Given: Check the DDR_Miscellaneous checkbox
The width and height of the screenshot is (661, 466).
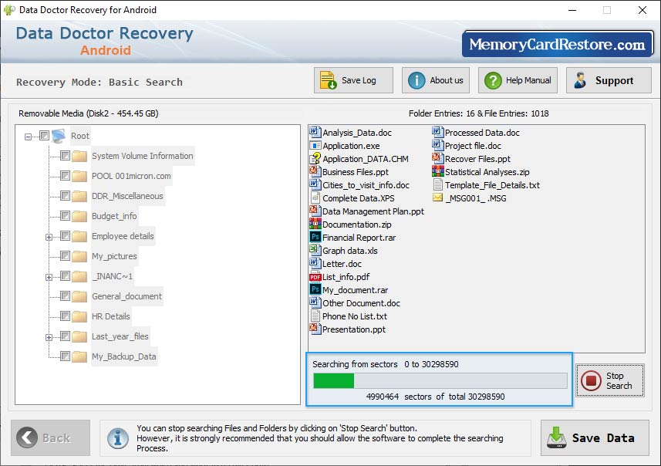Looking at the screenshot, I should pos(65,196).
